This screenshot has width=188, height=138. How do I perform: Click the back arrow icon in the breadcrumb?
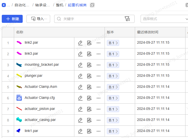[4, 5]
